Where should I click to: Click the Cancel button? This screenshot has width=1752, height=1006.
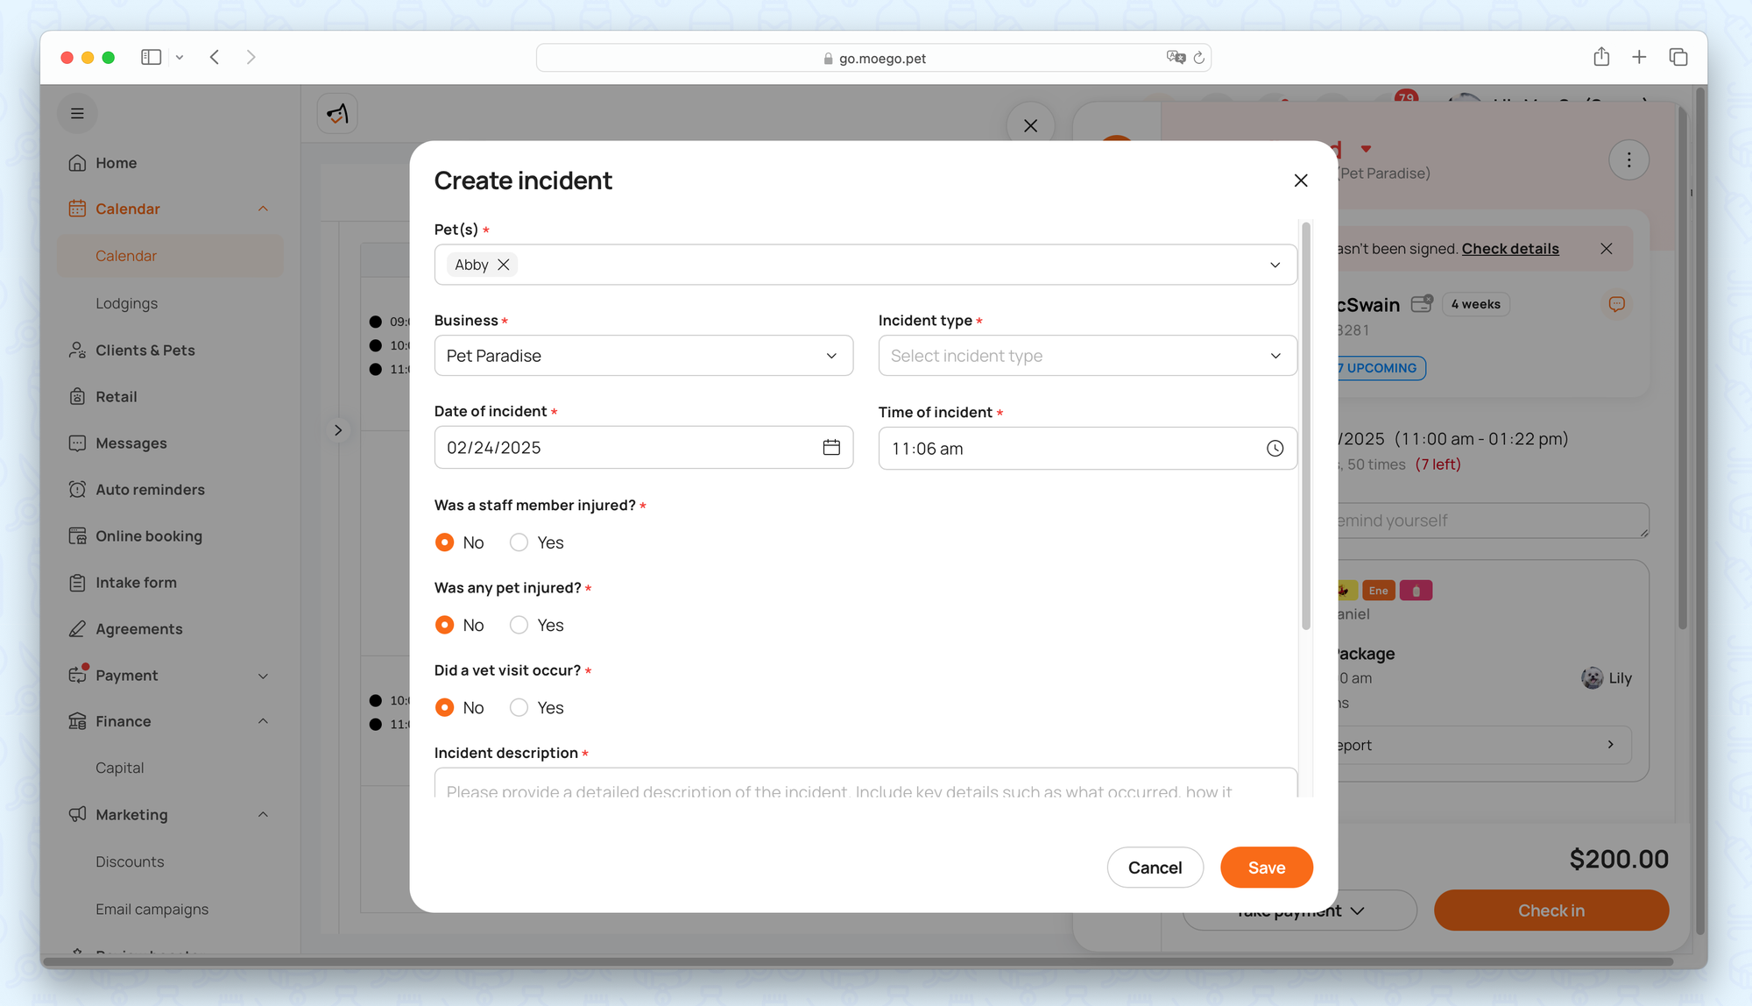coord(1154,868)
